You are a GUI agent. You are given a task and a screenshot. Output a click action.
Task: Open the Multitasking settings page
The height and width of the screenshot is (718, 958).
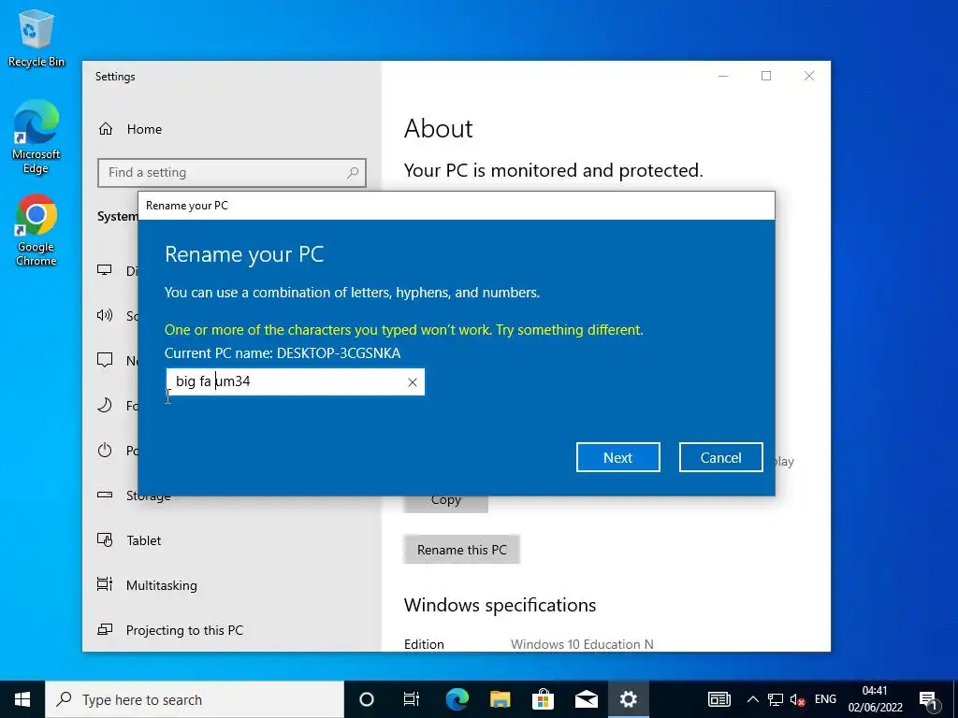pyautogui.click(x=161, y=585)
